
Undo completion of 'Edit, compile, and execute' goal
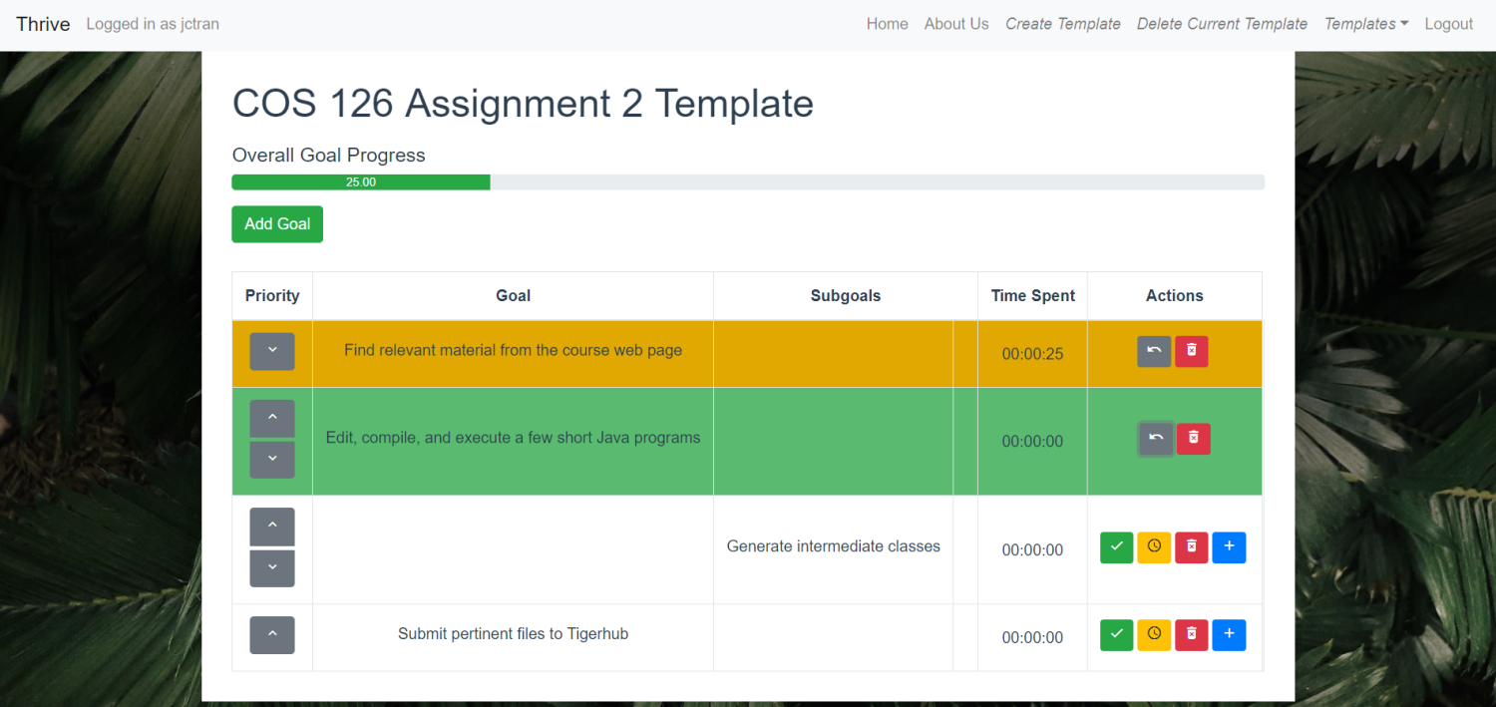1156,439
